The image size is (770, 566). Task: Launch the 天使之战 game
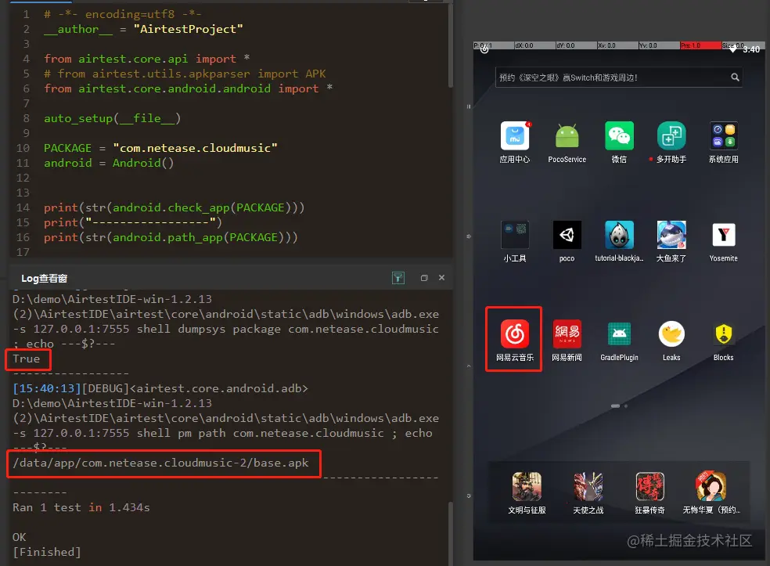[x=588, y=486]
